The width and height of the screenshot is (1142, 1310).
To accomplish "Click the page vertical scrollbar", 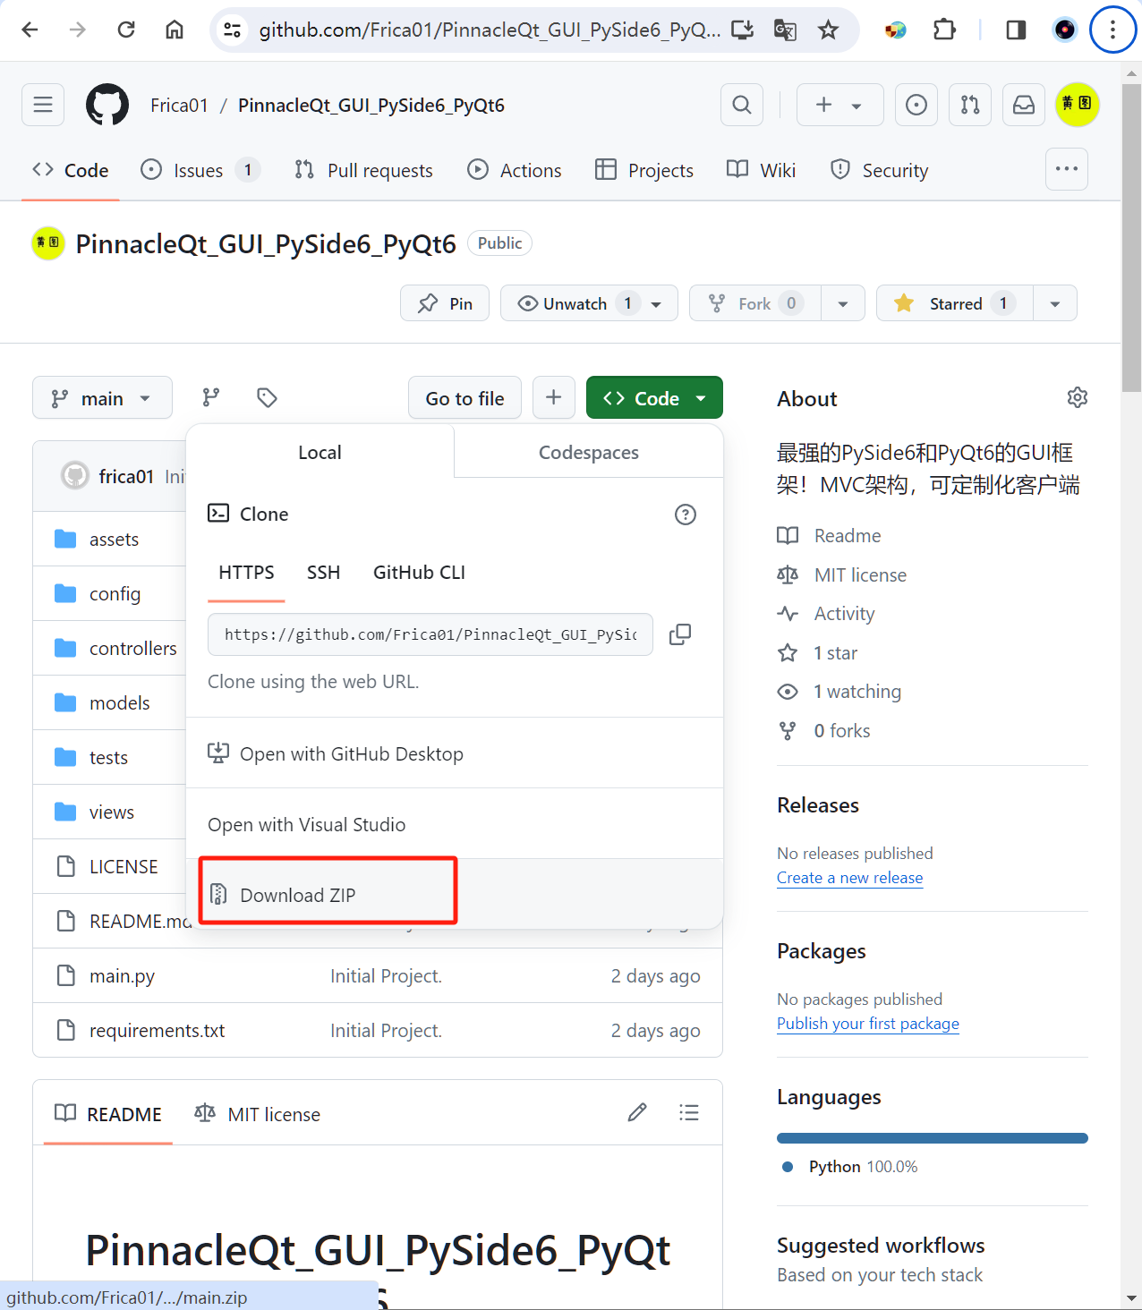I will pyautogui.click(x=1131, y=237).
